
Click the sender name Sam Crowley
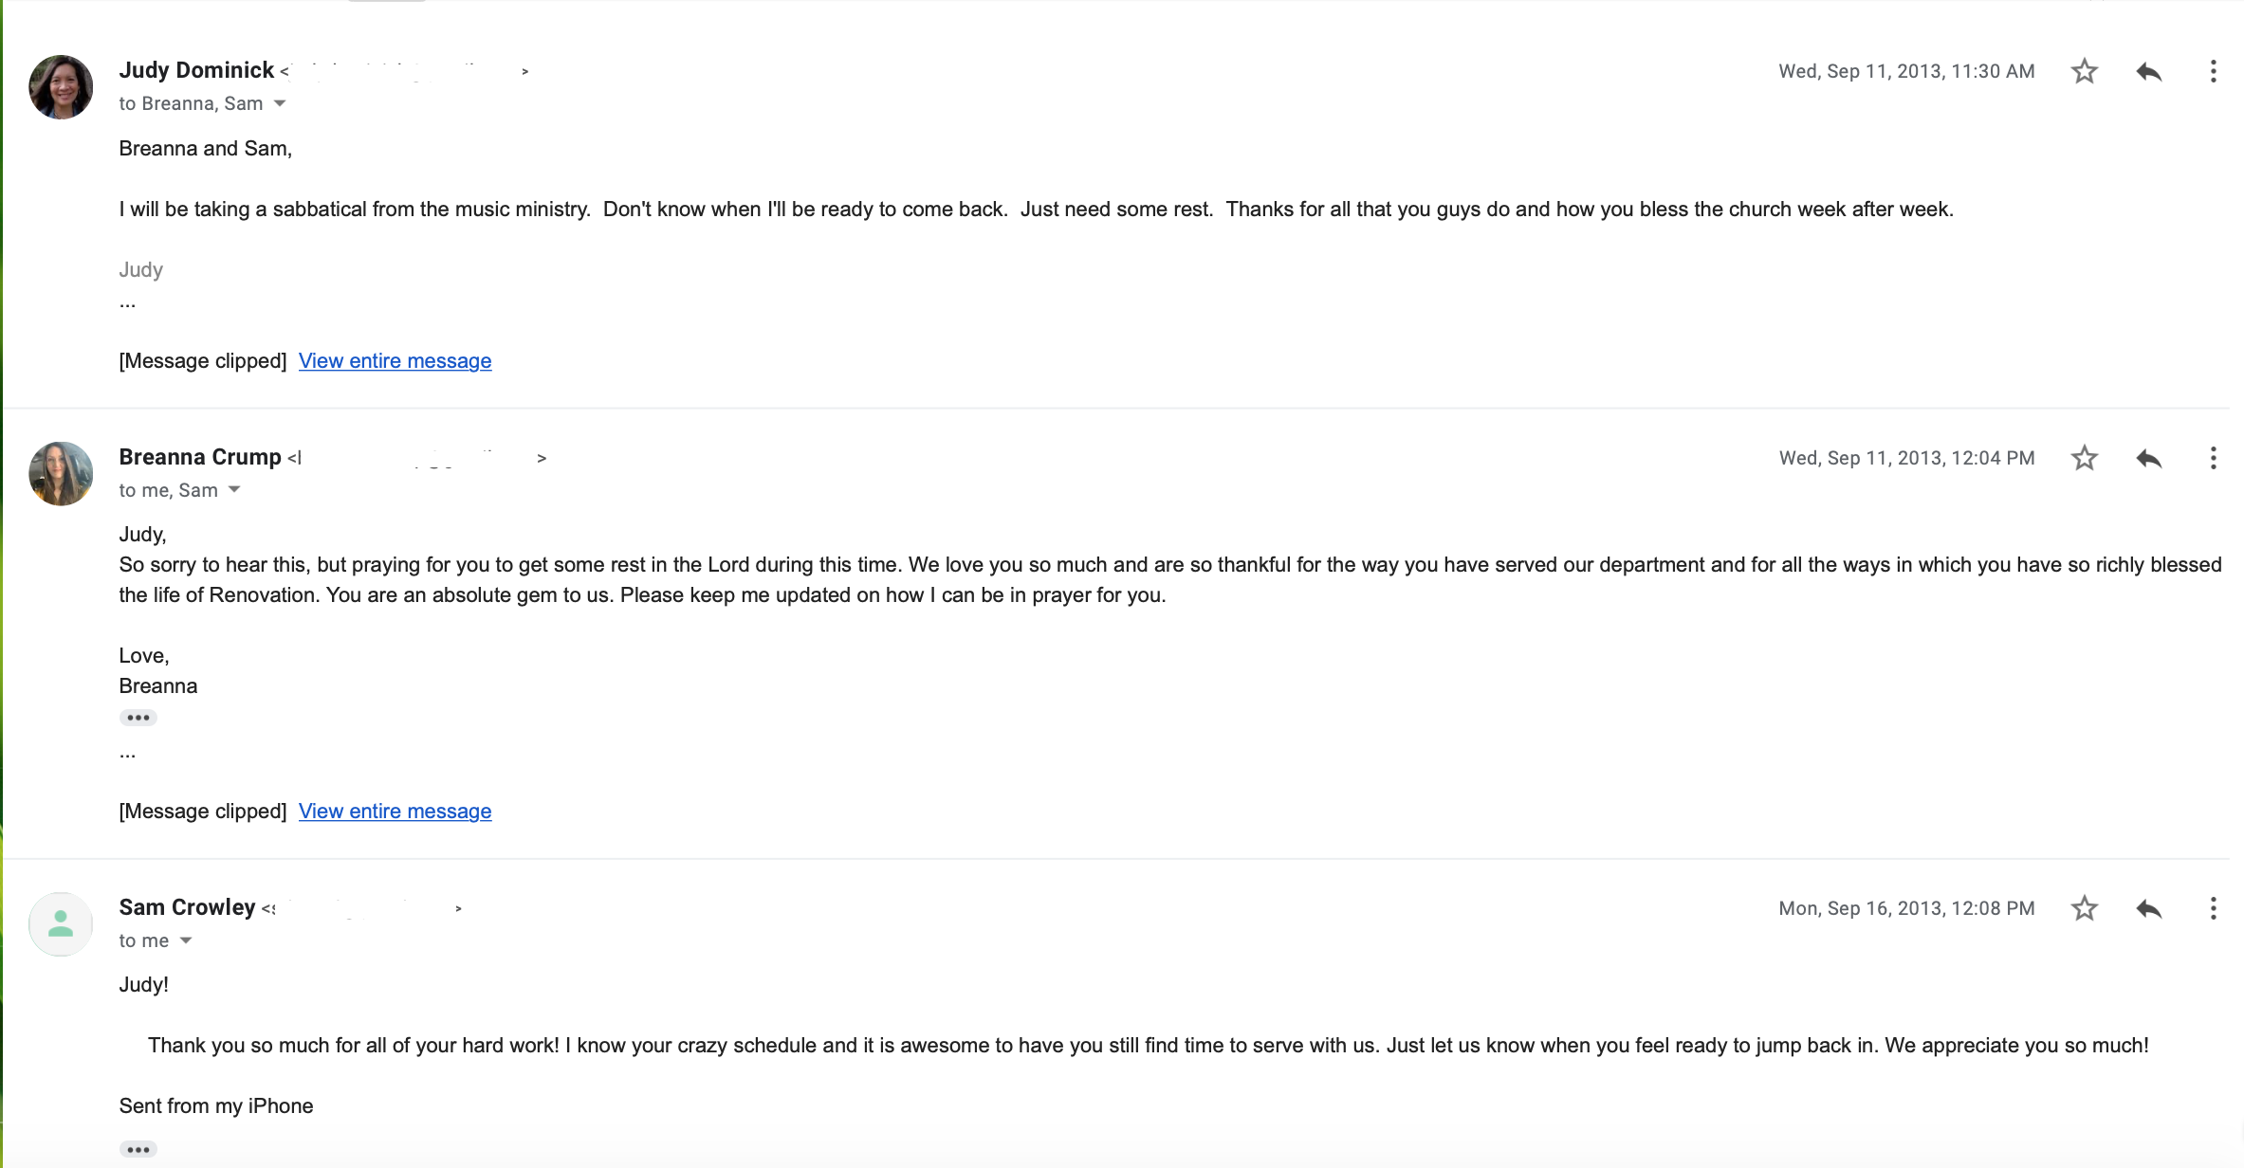(x=187, y=907)
